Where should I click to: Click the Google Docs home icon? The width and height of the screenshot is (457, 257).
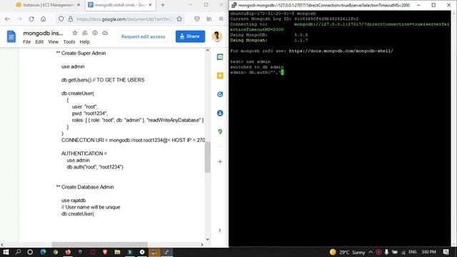coord(11,36)
